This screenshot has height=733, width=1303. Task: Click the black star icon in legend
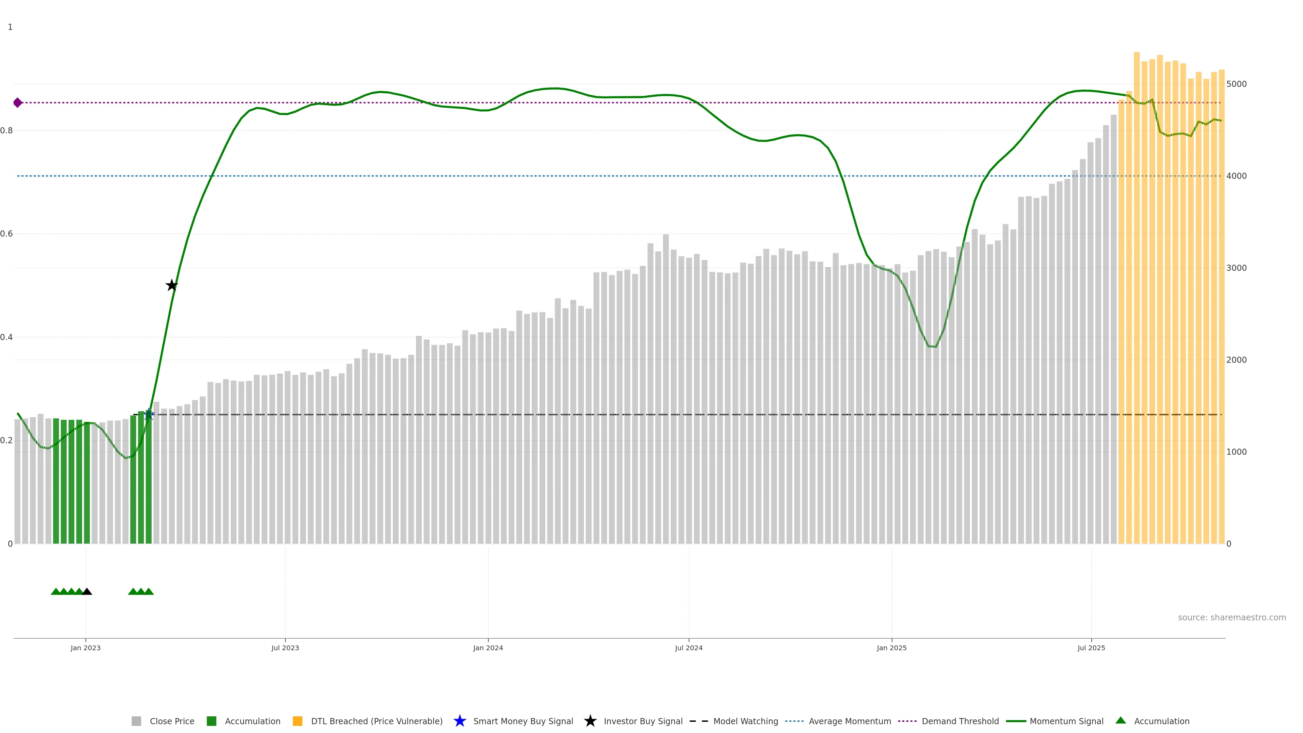click(590, 721)
